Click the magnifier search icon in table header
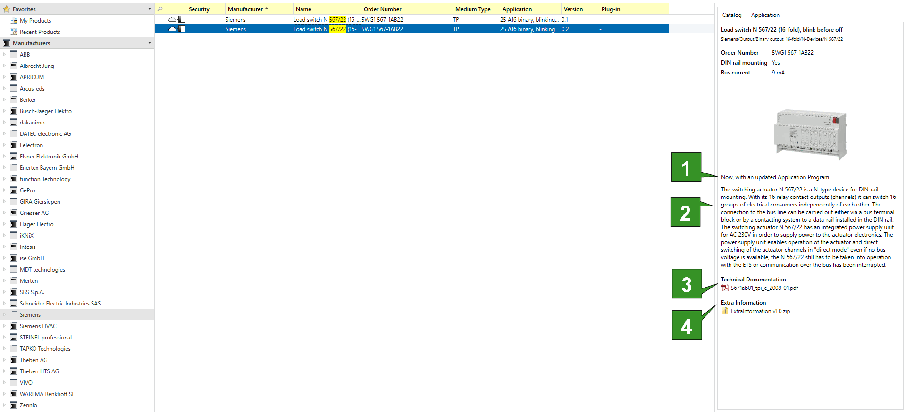 click(160, 9)
